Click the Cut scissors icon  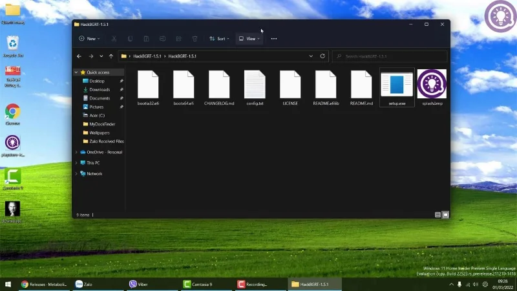(114, 39)
